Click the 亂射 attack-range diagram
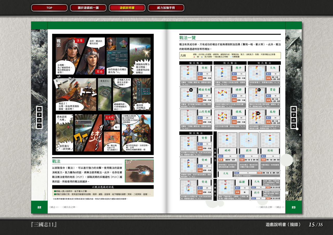This screenshot has height=235, width=333. point(257,117)
